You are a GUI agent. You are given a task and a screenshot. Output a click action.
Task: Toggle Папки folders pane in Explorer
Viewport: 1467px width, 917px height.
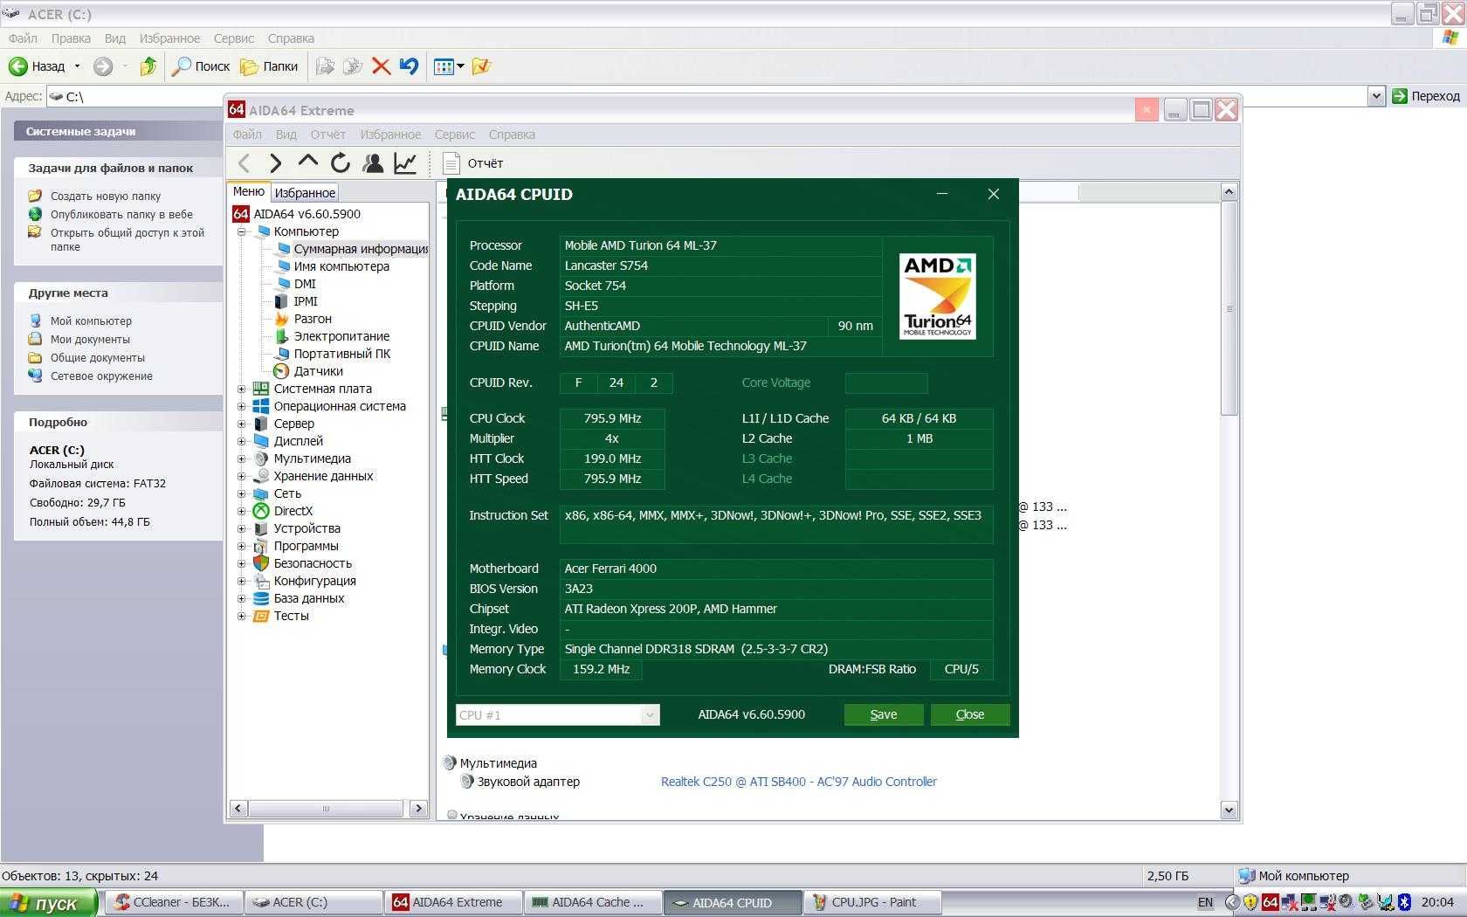click(x=269, y=66)
